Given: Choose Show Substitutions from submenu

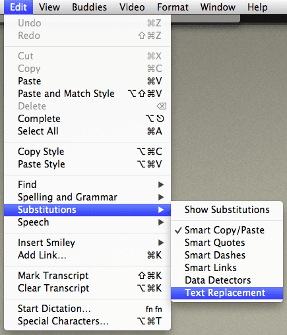Looking at the screenshot, I should coord(227,210).
